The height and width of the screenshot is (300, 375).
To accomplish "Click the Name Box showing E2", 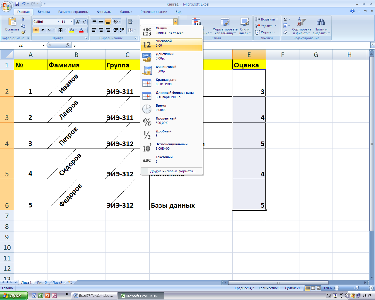I will (23, 45).
